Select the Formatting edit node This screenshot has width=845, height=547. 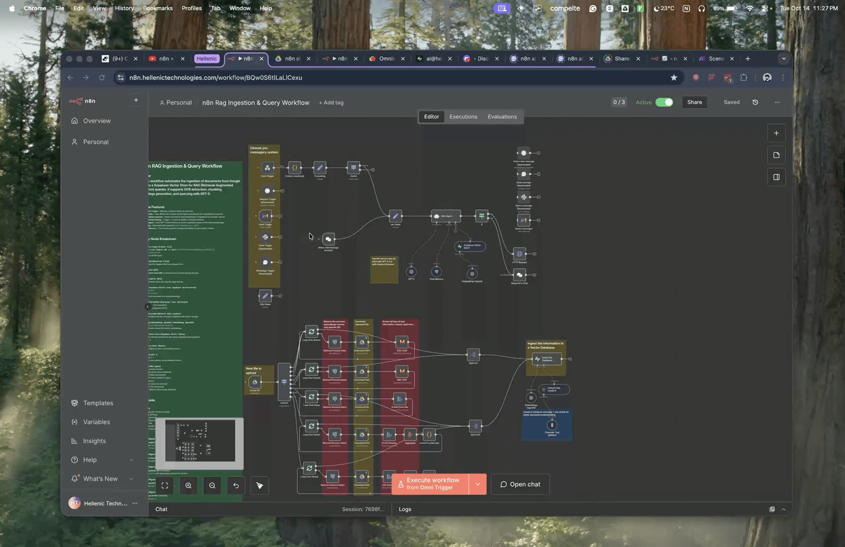(x=320, y=168)
